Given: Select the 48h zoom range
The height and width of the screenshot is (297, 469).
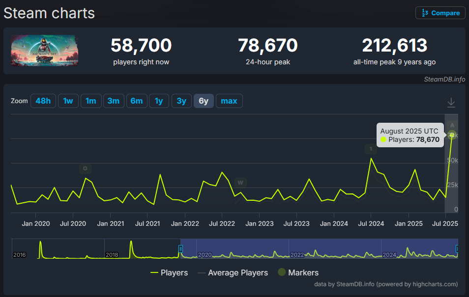Looking at the screenshot, I should (43, 101).
